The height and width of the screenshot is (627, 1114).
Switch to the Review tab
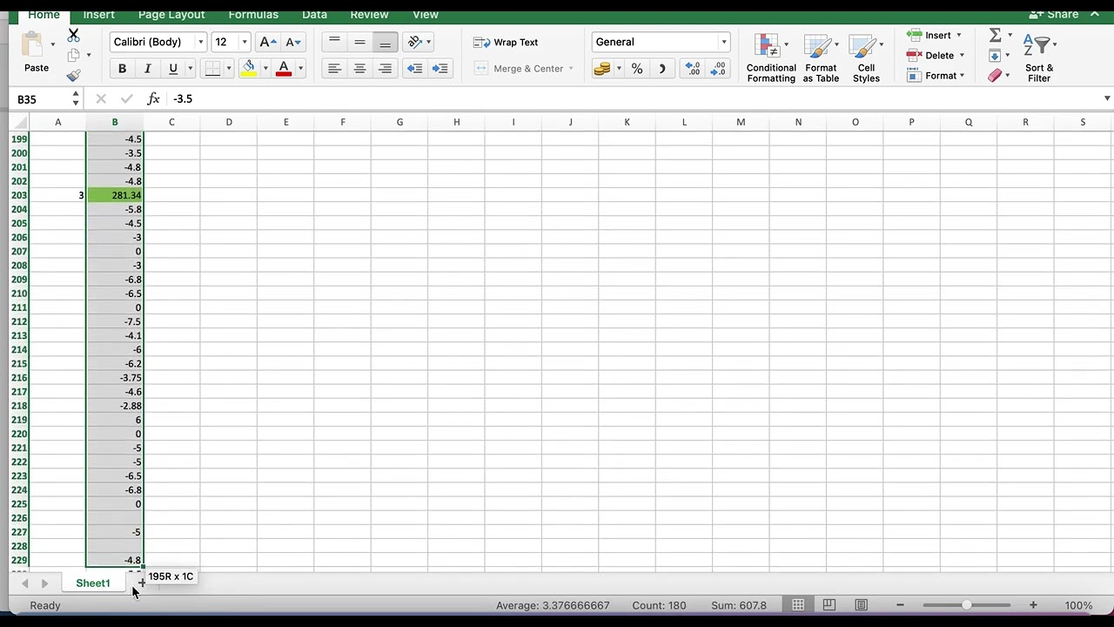[x=369, y=14]
